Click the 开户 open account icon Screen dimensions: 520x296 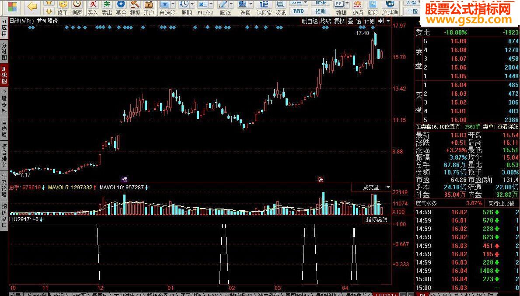pos(149,8)
